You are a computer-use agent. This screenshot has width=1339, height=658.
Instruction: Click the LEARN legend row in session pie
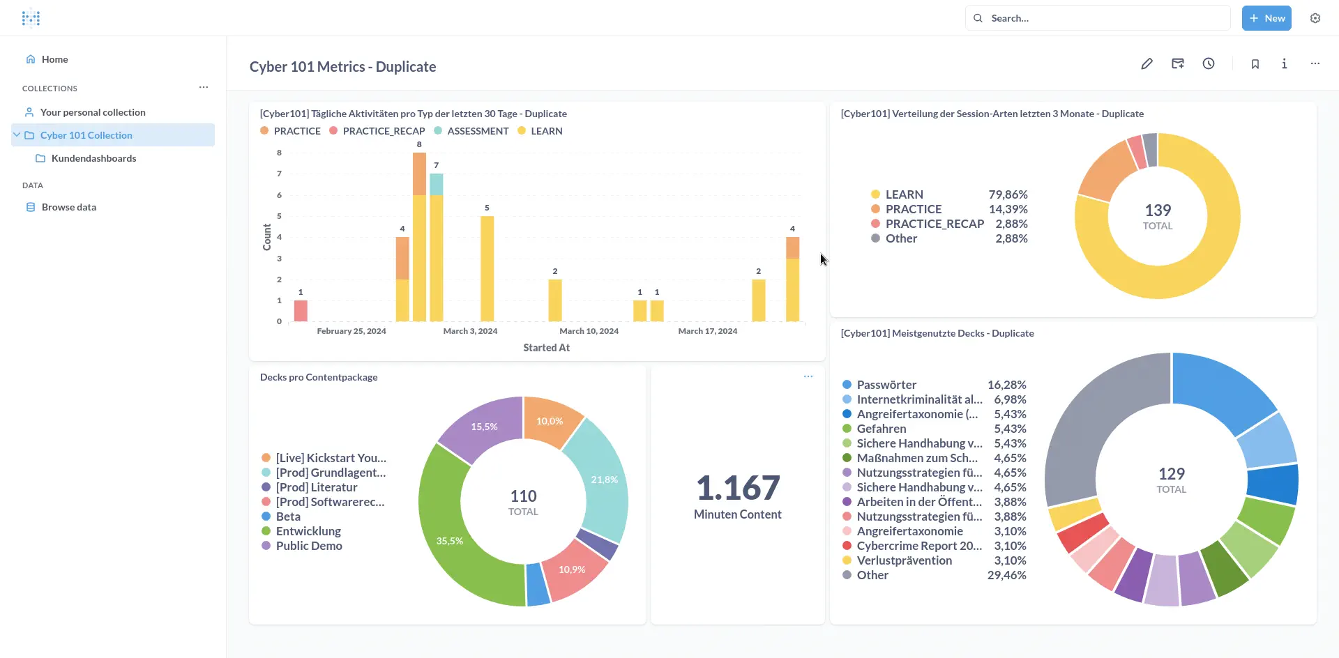pos(949,194)
